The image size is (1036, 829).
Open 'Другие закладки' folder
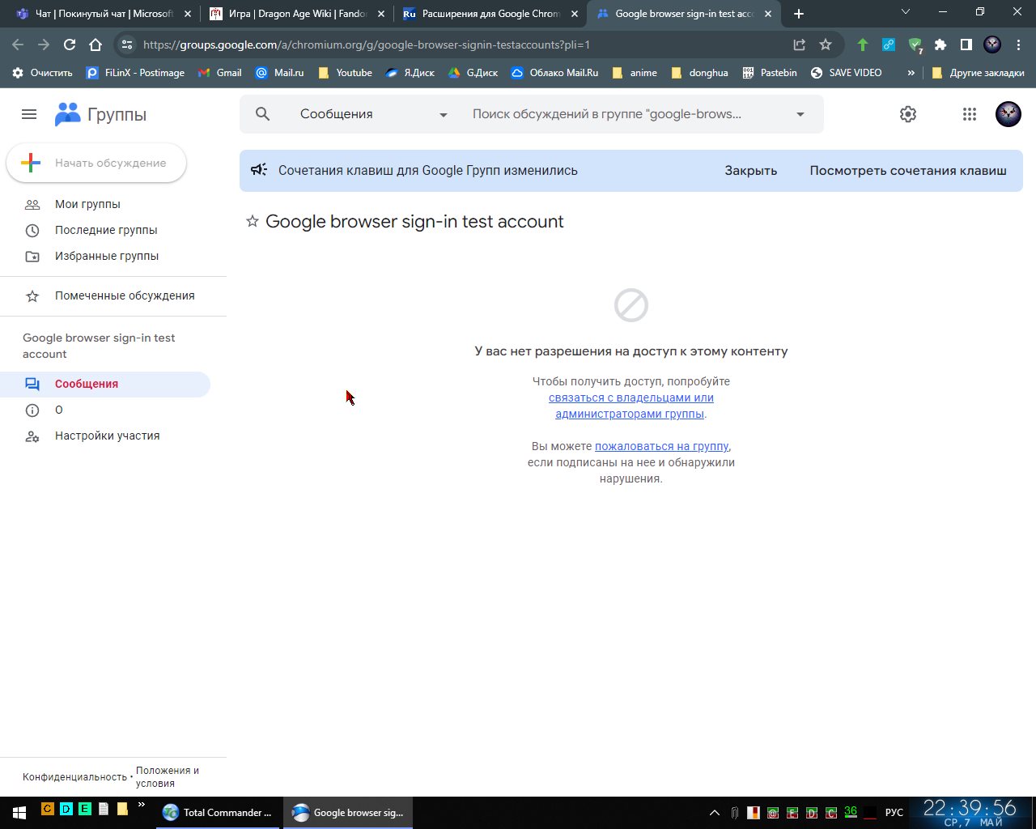coord(979,73)
